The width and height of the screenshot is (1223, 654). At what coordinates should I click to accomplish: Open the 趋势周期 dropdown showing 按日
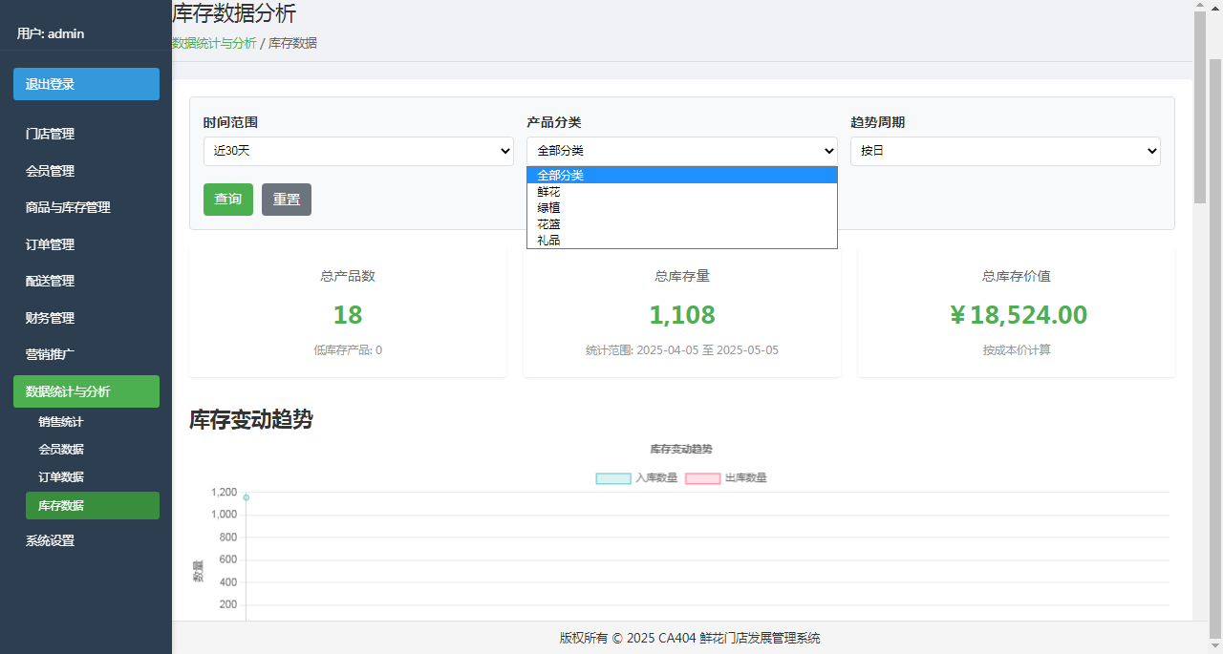pyautogui.click(x=1005, y=151)
